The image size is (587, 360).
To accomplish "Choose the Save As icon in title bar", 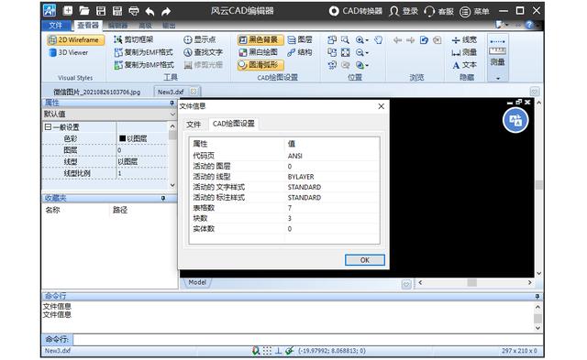I will tap(117, 11).
